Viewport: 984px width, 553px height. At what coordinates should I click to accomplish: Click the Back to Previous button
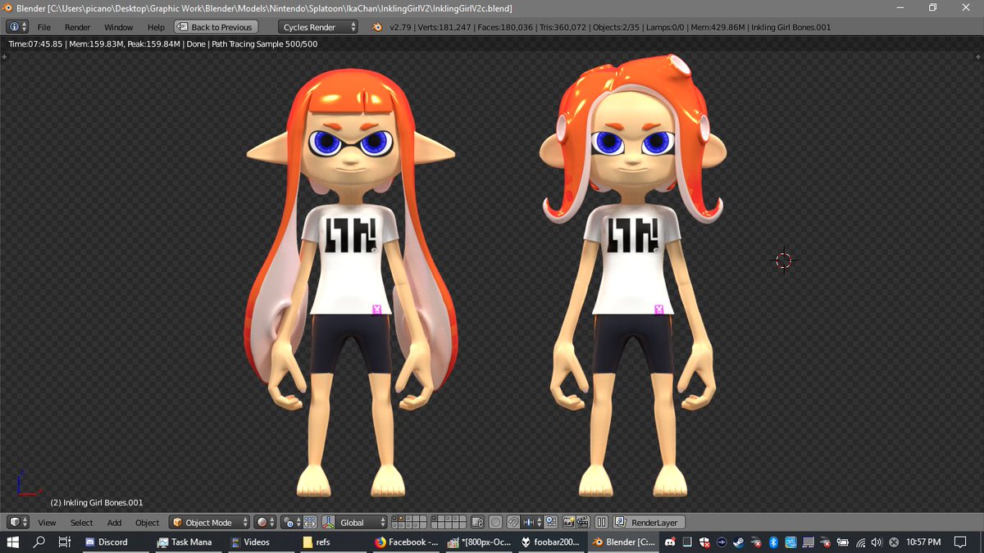[x=216, y=27]
